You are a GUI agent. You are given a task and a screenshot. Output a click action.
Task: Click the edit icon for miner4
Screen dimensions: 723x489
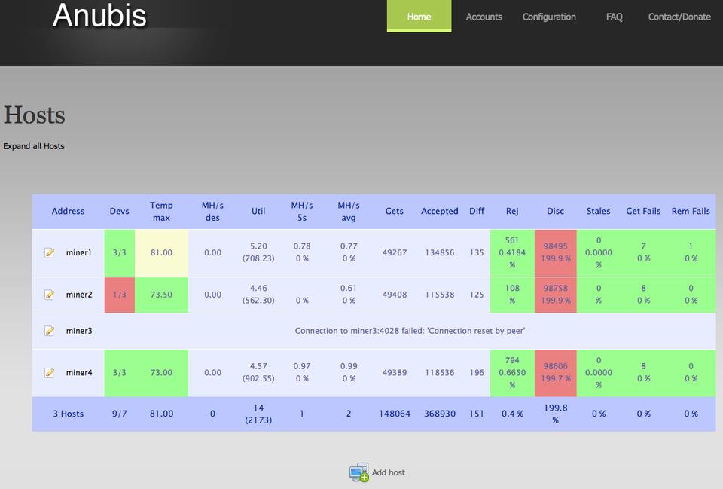click(50, 372)
